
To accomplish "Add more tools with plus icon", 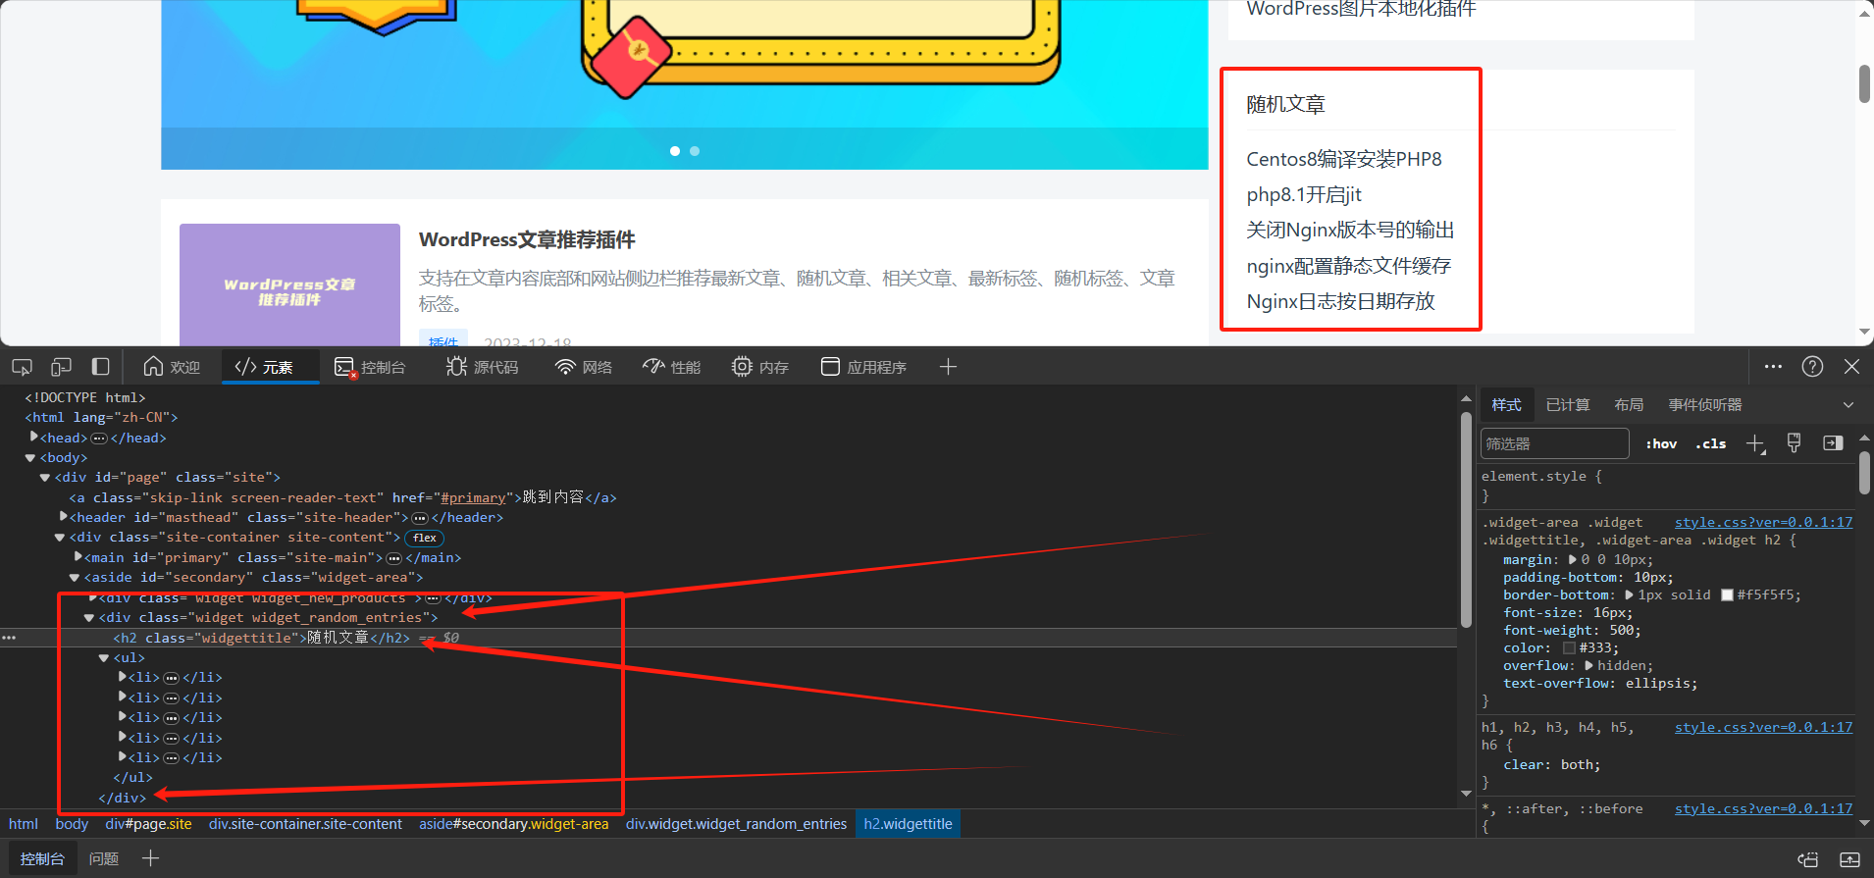I will pyautogui.click(x=948, y=367).
